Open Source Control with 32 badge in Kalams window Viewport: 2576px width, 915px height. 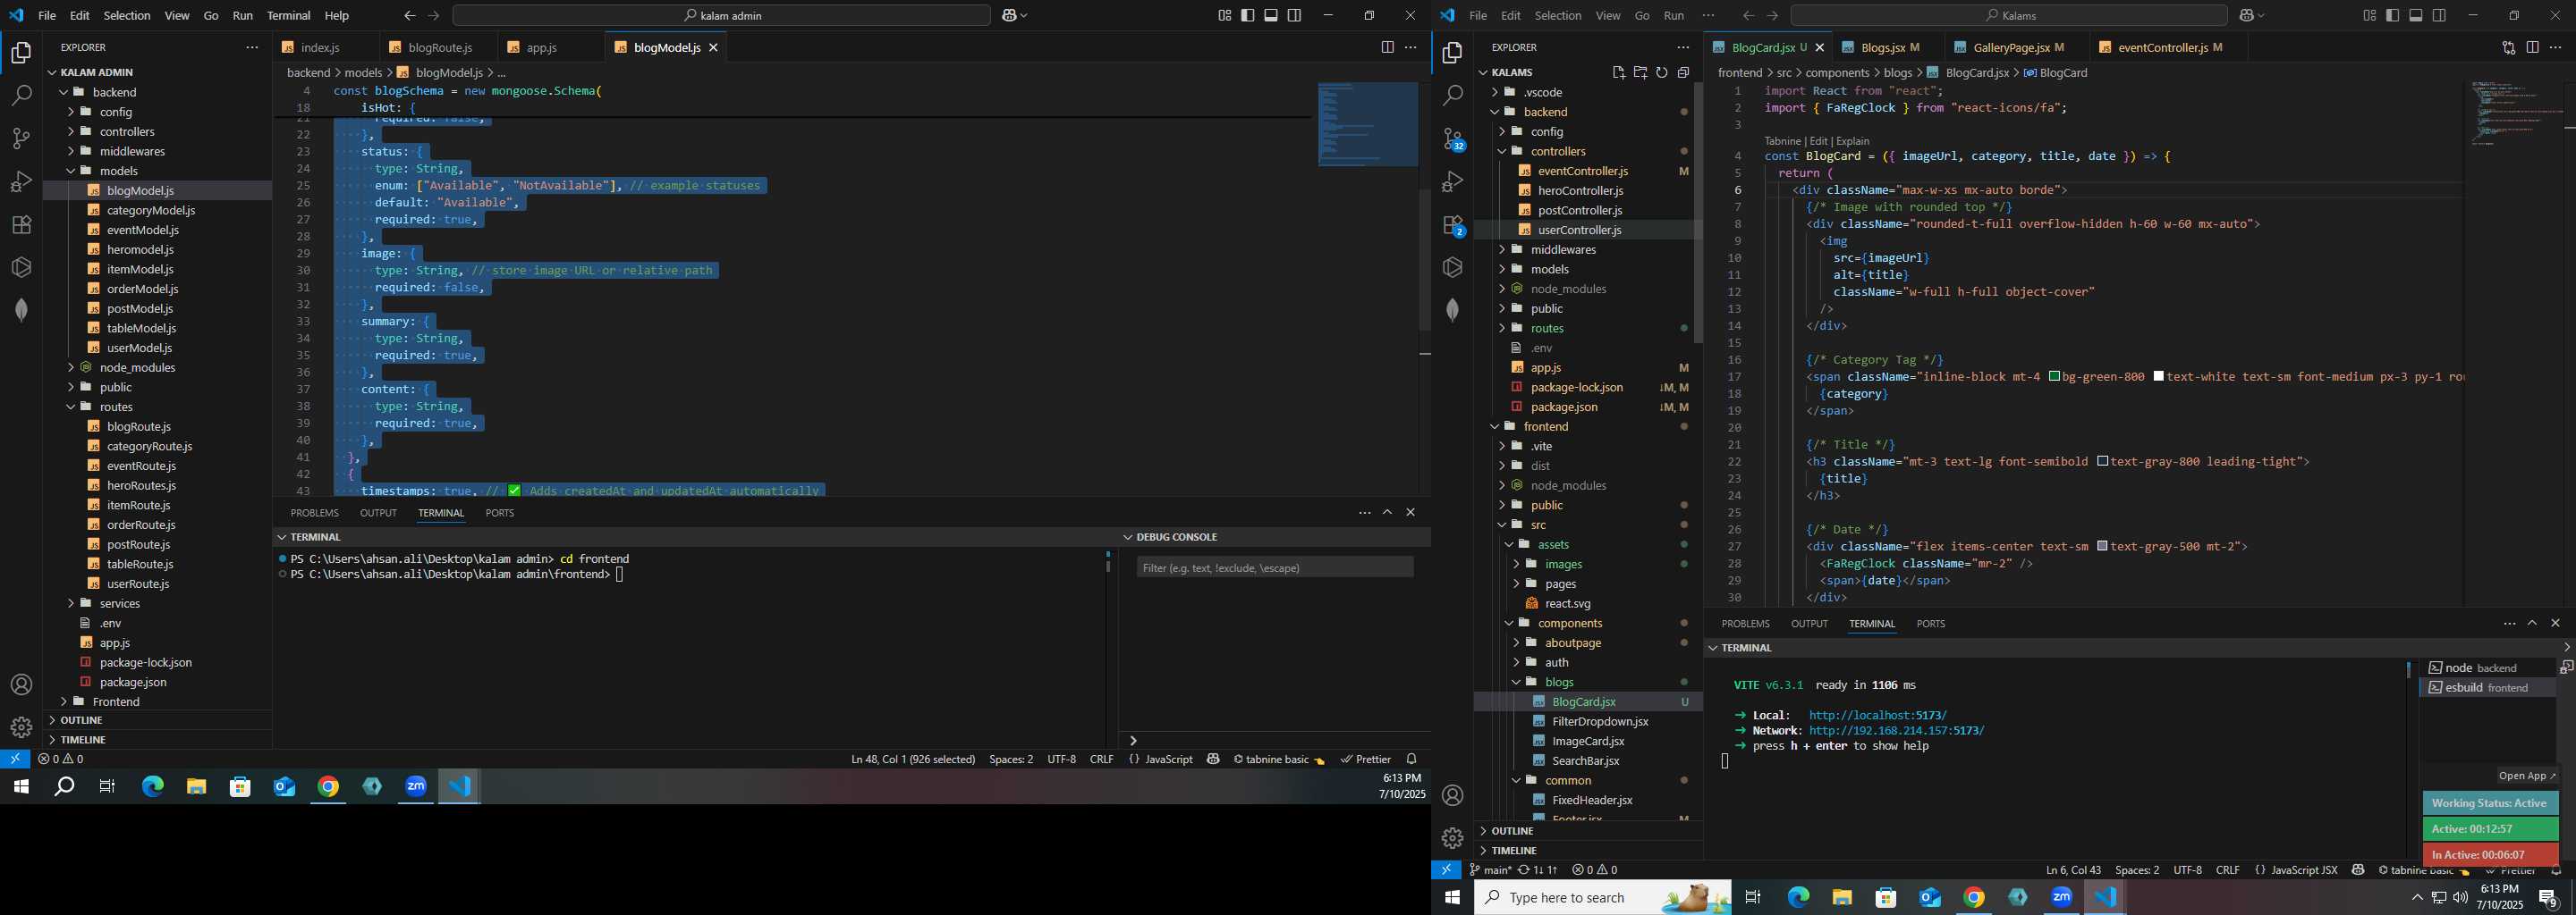pyautogui.click(x=1453, y=140)
